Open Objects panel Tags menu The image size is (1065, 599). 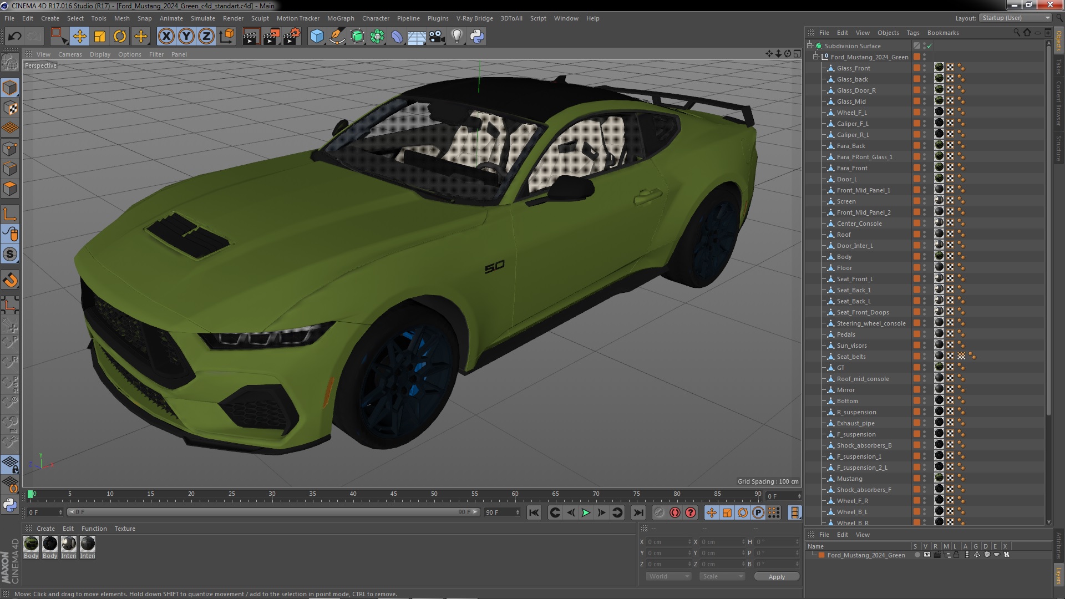click(912, 33)
